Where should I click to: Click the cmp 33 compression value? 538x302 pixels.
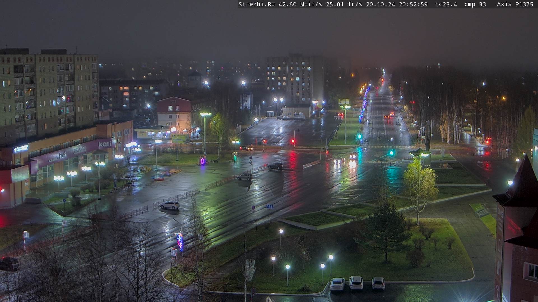pos(475,4)
